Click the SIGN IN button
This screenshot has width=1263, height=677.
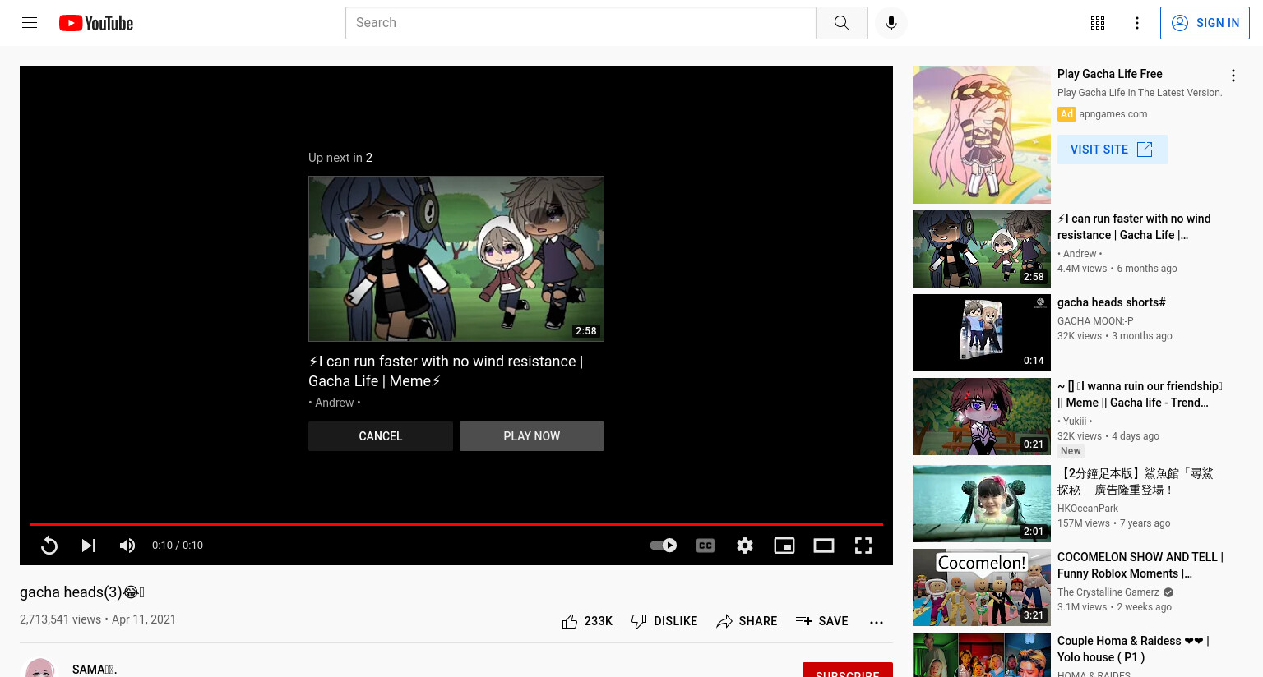point(1205,23)
